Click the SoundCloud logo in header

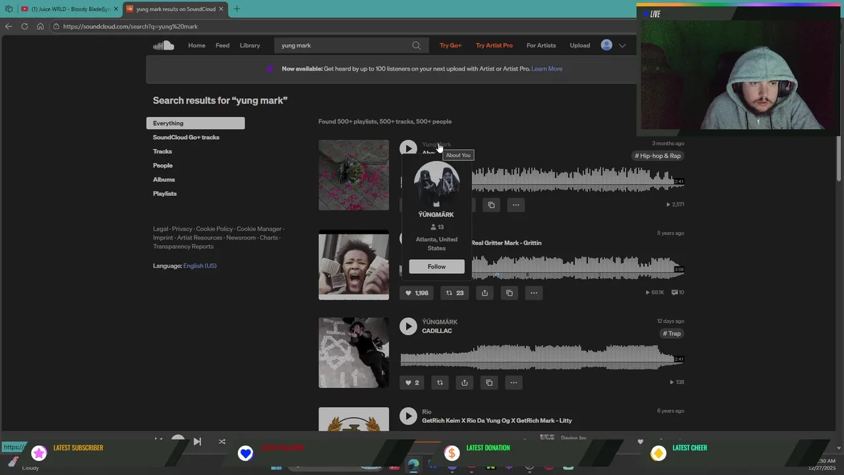point(164,46)
